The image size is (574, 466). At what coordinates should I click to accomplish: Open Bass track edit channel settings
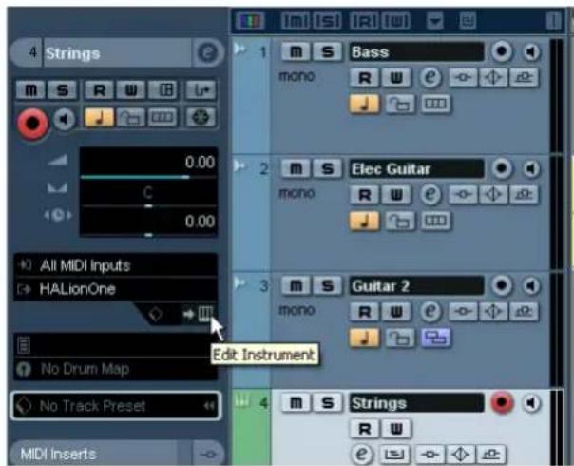[x=430, y=77]
